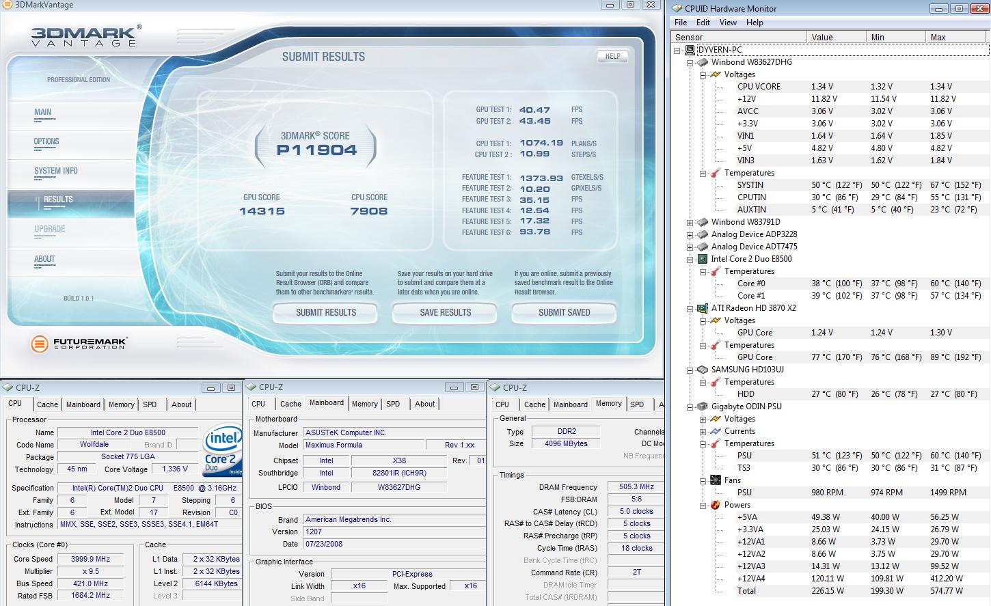Collapse the Intel Core 2 Duo E8500 node
Image resolution: width=991 pixels, height=606 pixels.
pos(690,259)
